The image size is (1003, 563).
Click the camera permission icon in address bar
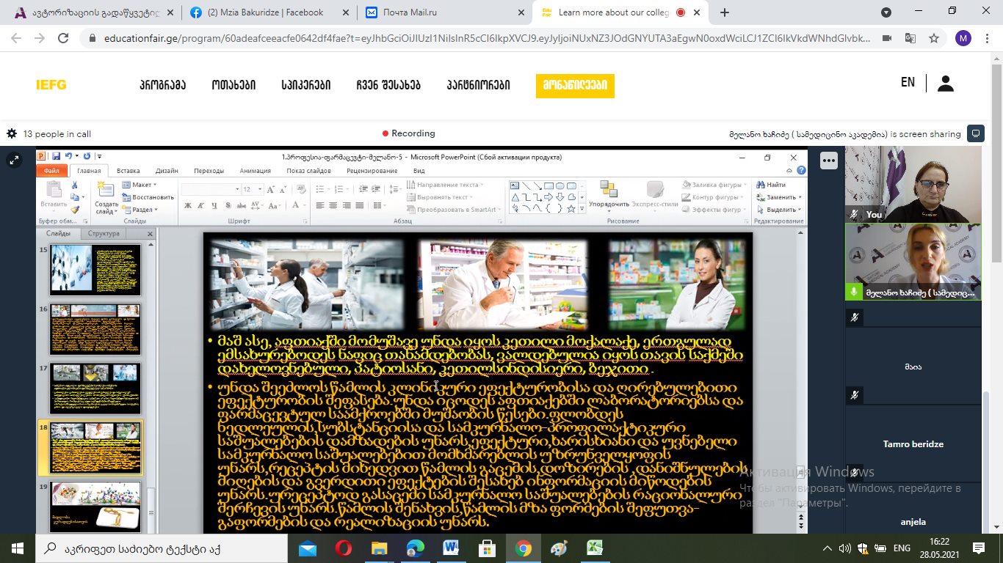[x=887, y=38]
